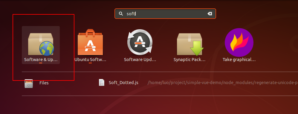Viewport: 298px width, 114px height.
Task: Open the Software Updater icon
Action: (140, 42)
